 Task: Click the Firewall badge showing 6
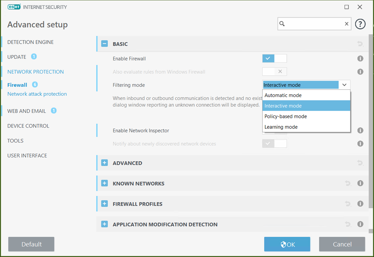pyautogui.click(x=35, y=84)
